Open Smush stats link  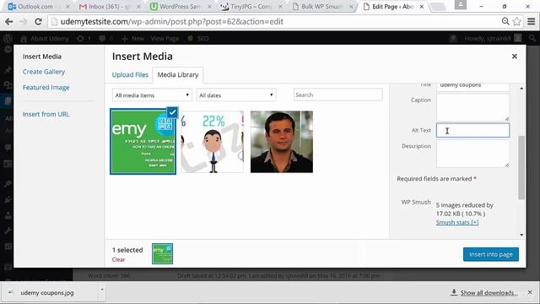tap(457, 222)
